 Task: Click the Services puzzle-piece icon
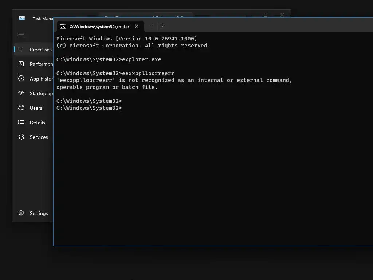point(21,137)
